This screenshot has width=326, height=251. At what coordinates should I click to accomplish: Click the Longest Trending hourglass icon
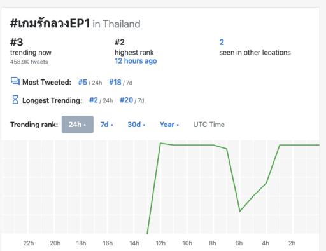(15, 100)
